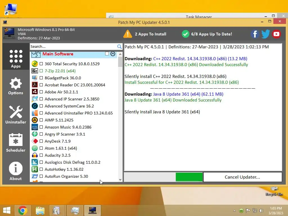The width and height of the screenshot is (288, 216).
Task: Open Patch My PC Twitter page
Action: point(265,34)
